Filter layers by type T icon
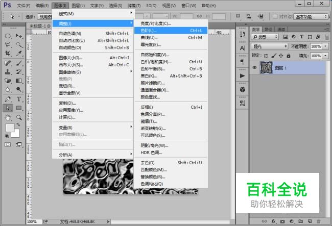The height and width of the screenshot is (226, 332). 301,37
